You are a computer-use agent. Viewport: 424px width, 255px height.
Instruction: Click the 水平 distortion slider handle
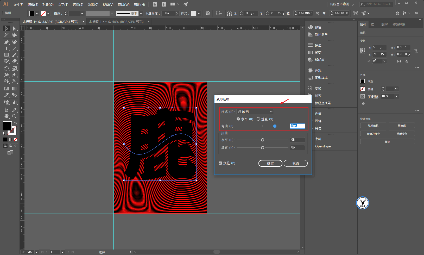(263, 140)
